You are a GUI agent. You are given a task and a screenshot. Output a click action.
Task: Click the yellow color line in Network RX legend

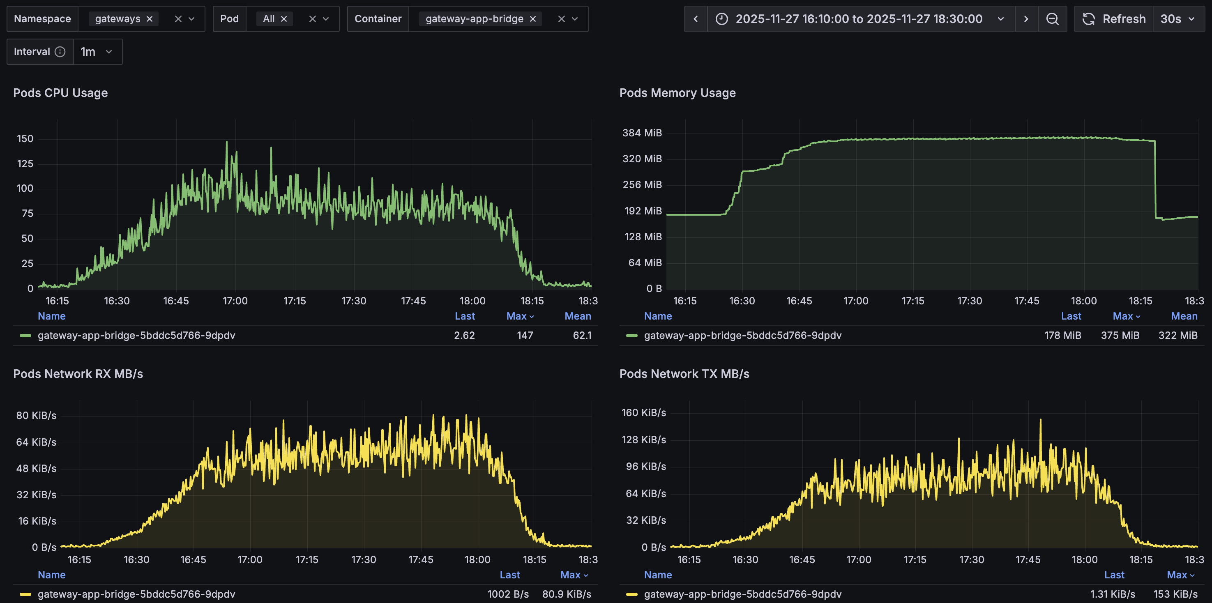[26, 594]
